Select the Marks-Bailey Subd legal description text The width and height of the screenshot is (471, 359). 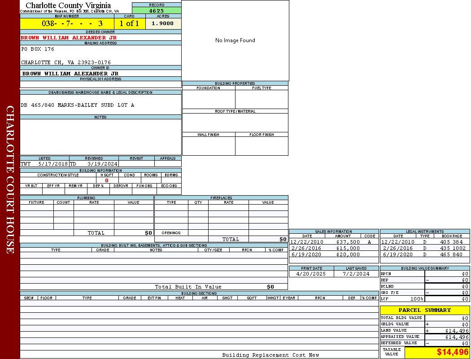tap(77, 105)
